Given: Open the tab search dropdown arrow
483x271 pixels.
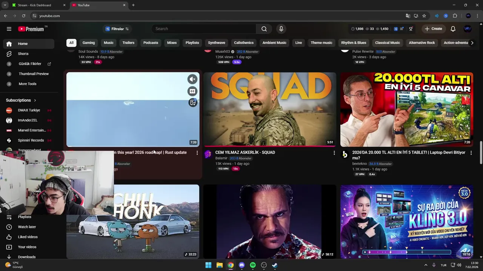Looking at the screenshot, I should (5, 5).
